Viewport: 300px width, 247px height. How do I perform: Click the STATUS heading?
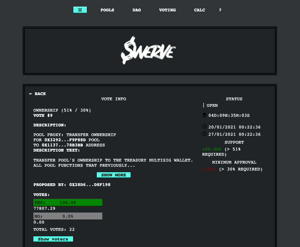click(234, 99)
